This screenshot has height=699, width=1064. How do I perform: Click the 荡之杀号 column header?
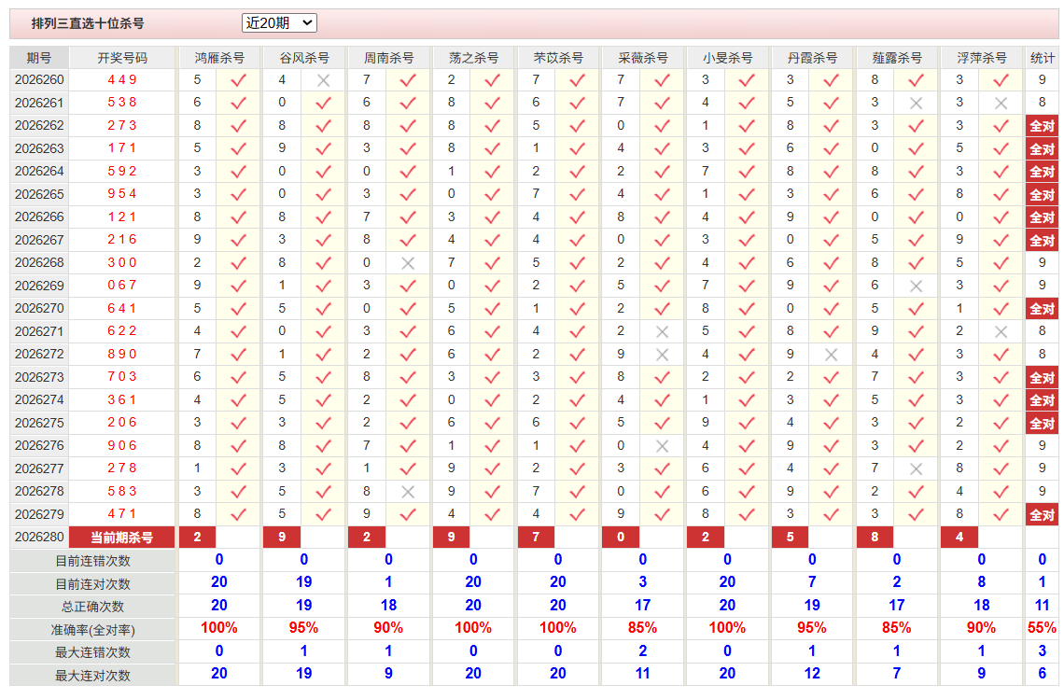pos(473,58)
